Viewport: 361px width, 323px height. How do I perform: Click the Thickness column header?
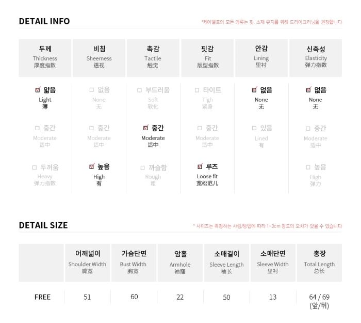(x=45, y=58)
